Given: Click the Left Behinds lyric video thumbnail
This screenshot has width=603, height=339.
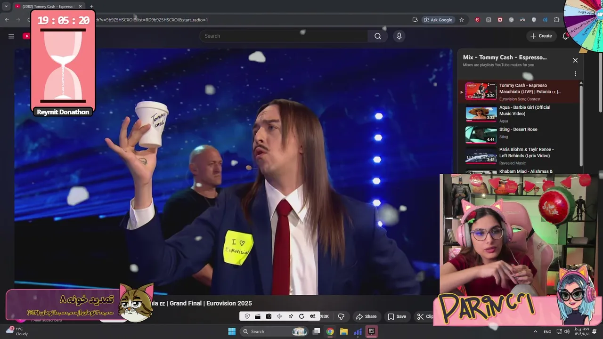Looking at the screenshot, I should (x=481, y=156).
